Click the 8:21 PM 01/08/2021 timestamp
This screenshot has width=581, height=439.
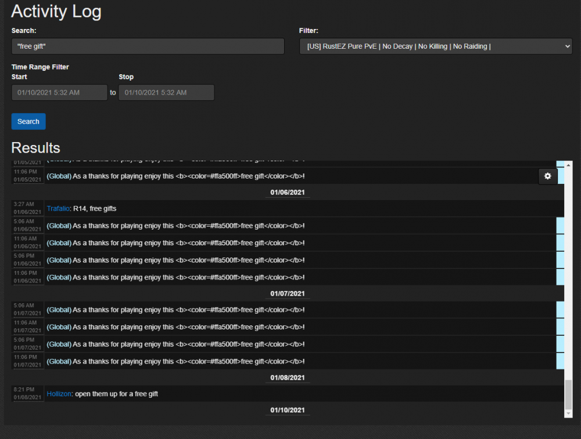tap(28, 394)
